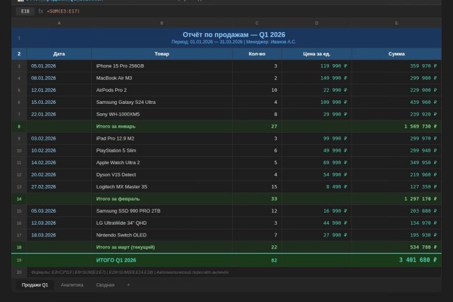Select date cell 27.02.2026

tap(59, 187)
